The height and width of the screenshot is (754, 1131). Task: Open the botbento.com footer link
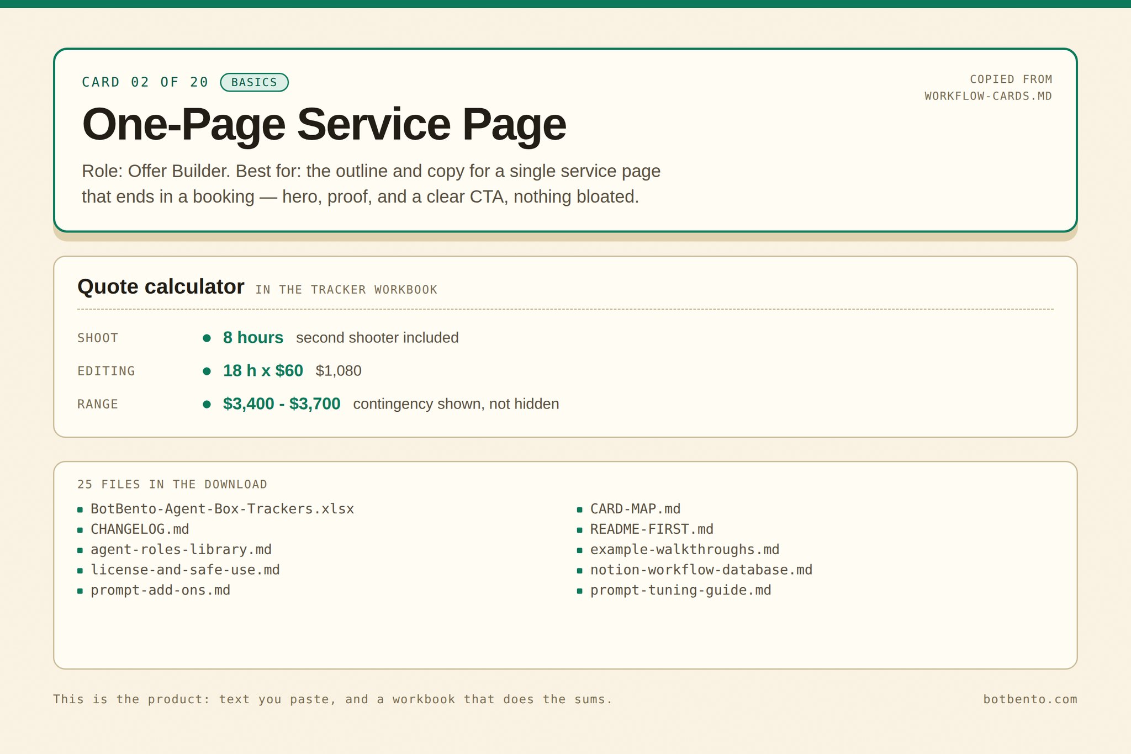pos(1030,699)
